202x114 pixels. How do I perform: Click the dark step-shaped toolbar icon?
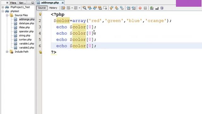(x=157, y=8)
